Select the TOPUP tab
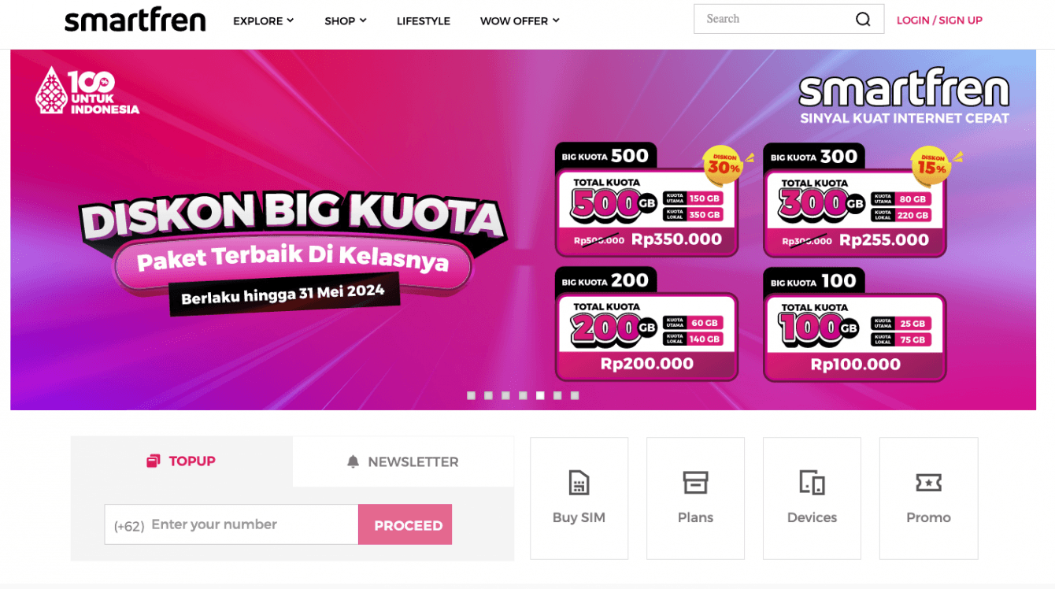Viewport: 1055px width, 589px height. click(x=182, y=461)
